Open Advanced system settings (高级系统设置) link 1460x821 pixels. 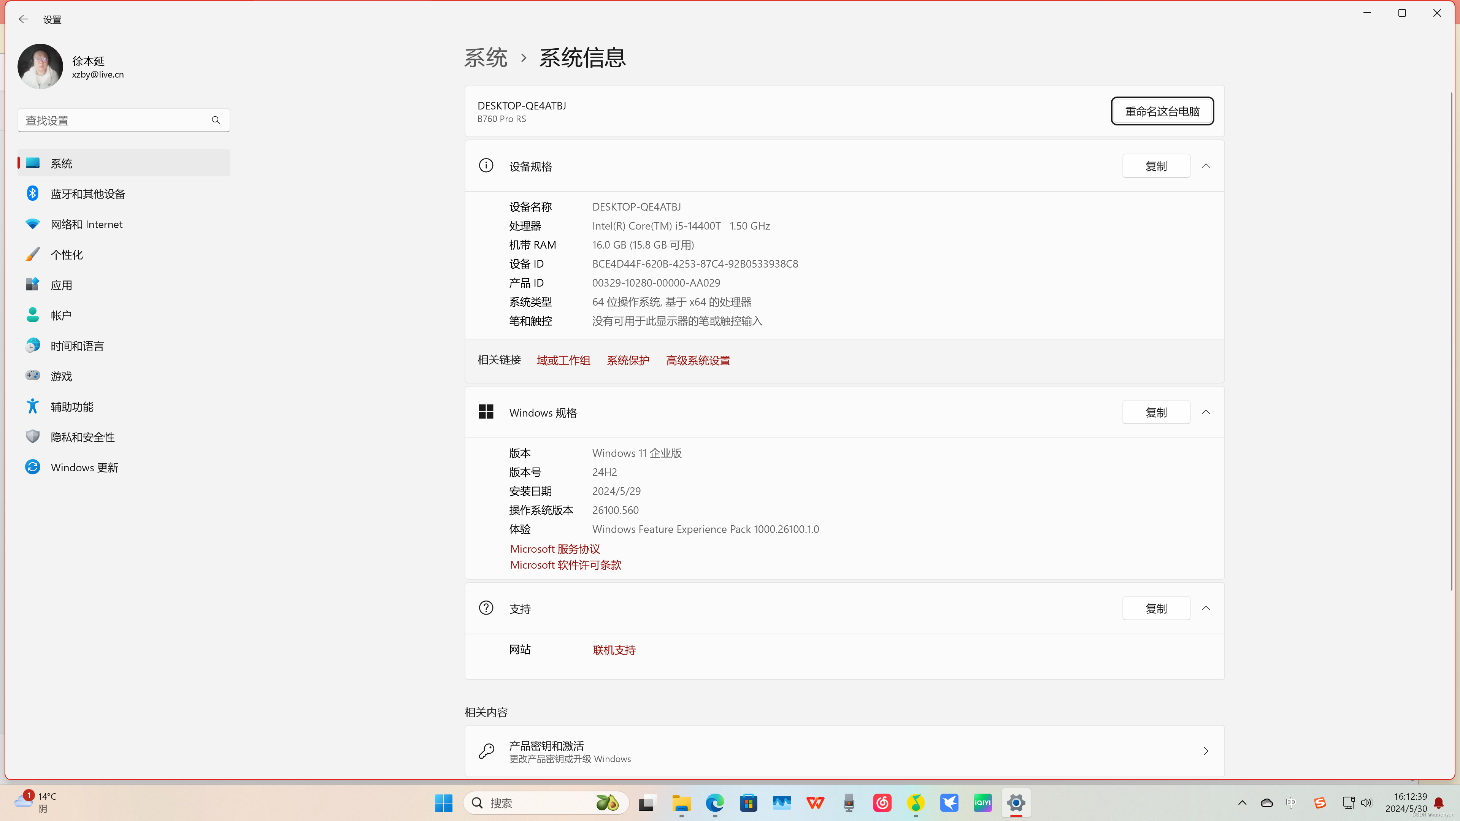click(698, 360)
